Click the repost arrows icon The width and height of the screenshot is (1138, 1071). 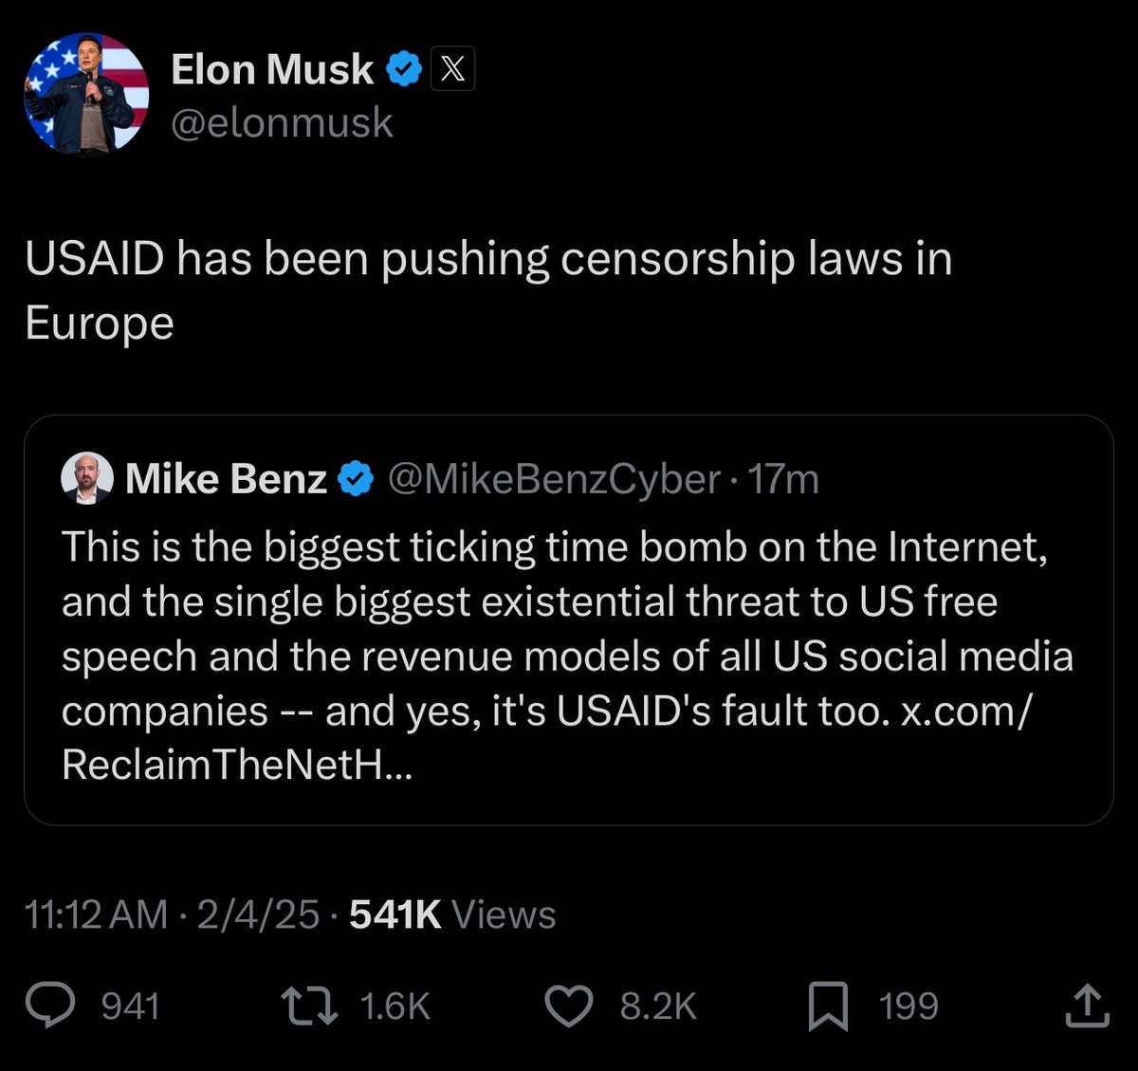point(309,1006)
